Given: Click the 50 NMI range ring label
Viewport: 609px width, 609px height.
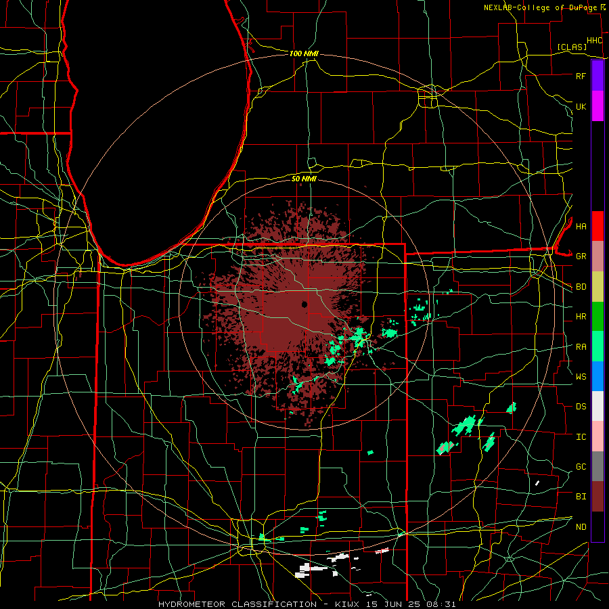Looking at the screenshot, I should tap(304, 179).
